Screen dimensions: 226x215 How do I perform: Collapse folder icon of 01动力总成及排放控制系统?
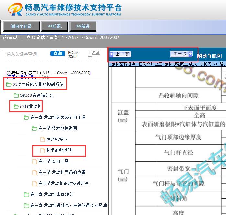(x=9, y=85)
